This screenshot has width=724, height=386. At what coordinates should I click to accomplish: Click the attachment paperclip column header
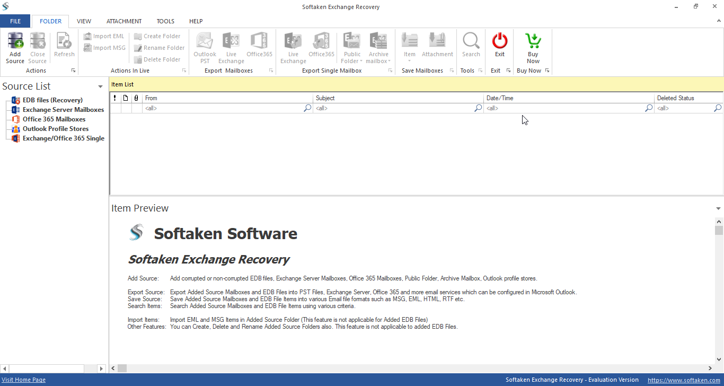136,98
